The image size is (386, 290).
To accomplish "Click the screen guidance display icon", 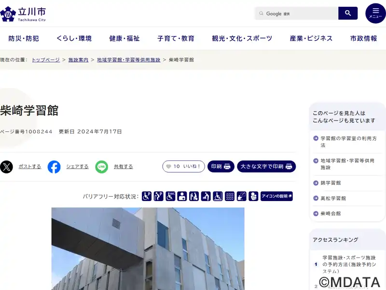I will pyautogui.click(x=242, y=196).
